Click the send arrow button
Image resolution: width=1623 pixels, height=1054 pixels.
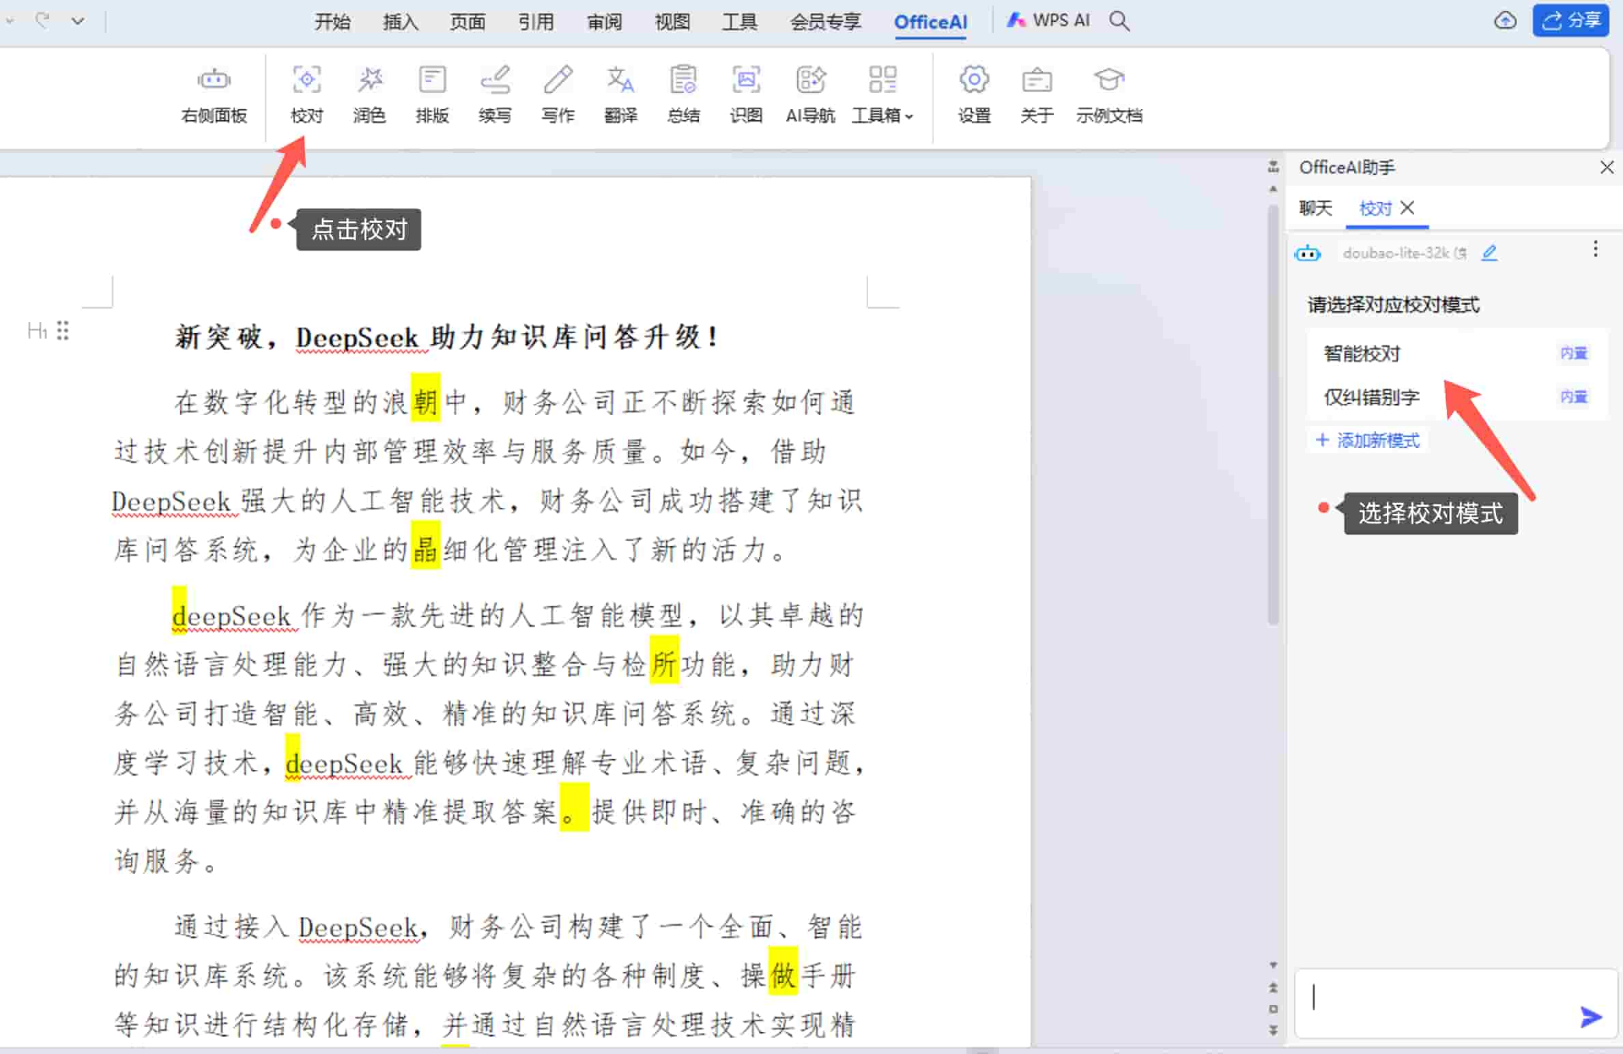pyautogui.click(x=1590, y=1016)
